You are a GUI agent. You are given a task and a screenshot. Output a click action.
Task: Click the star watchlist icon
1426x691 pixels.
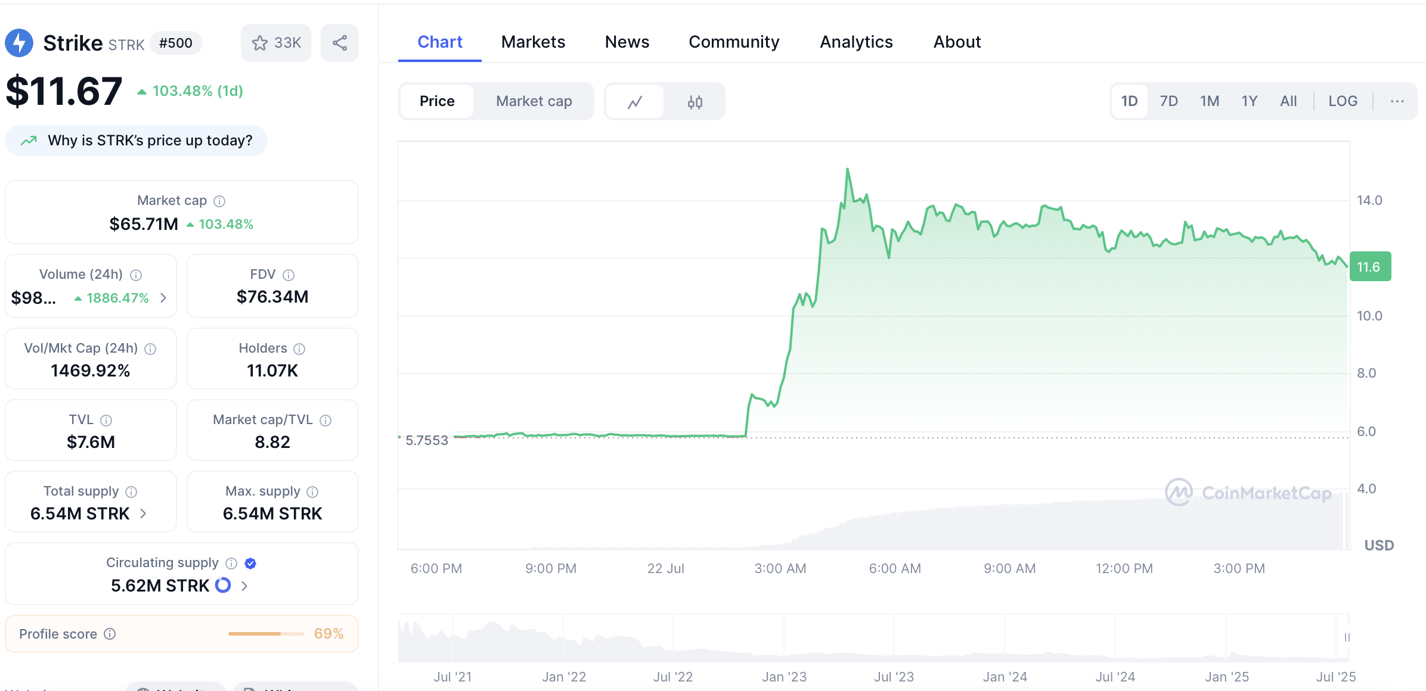point(260,43)
